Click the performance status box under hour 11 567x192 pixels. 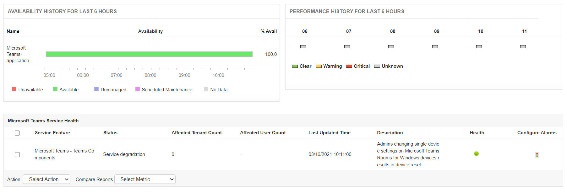[x=523, y=46]
